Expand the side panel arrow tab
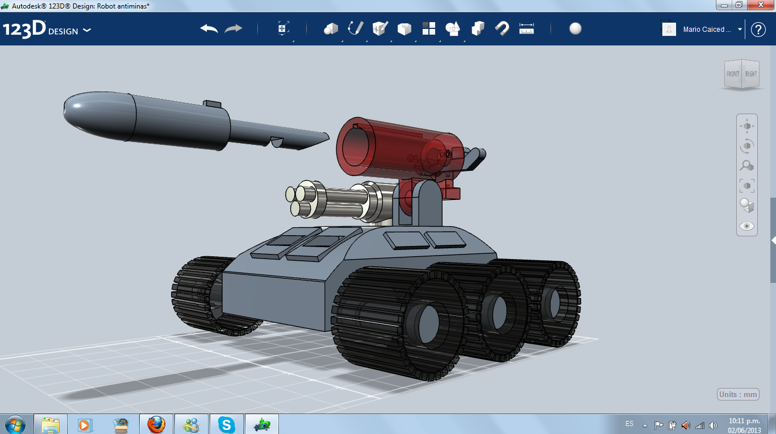The image size is (776, 434). [x=773, y=241]
